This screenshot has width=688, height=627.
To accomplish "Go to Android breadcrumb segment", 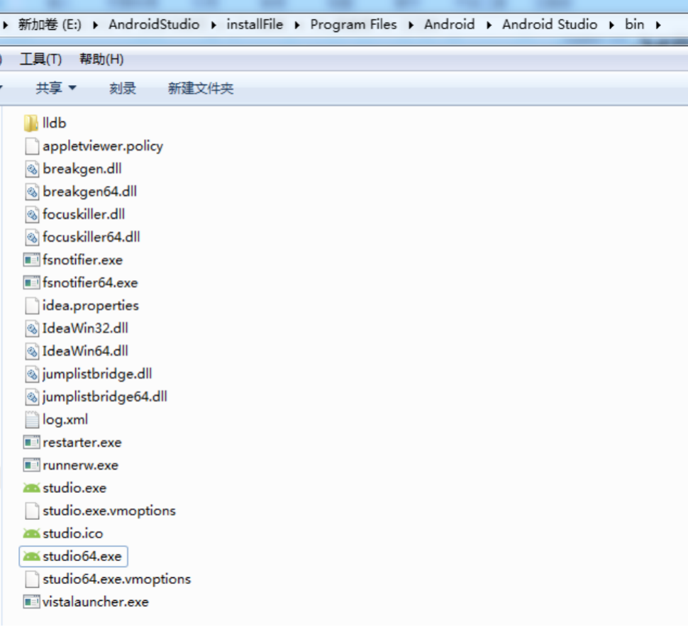I will click(449, 25).
